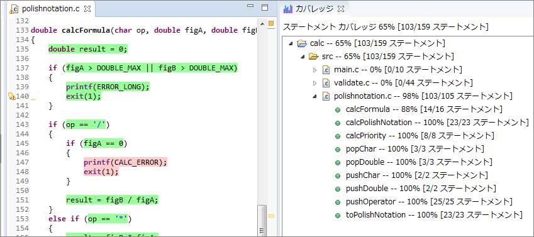Expand the main.c coverage node
This screenshot has width=534, height=237.
(x=314, y=70)
